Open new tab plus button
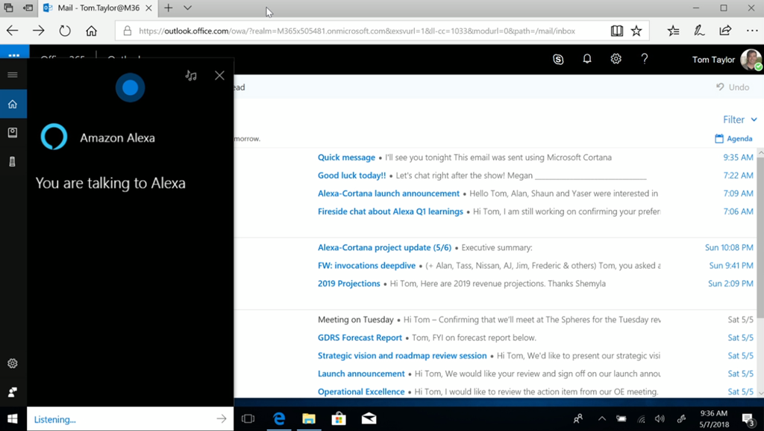This screenshot has width=764, height=431. 168,7
